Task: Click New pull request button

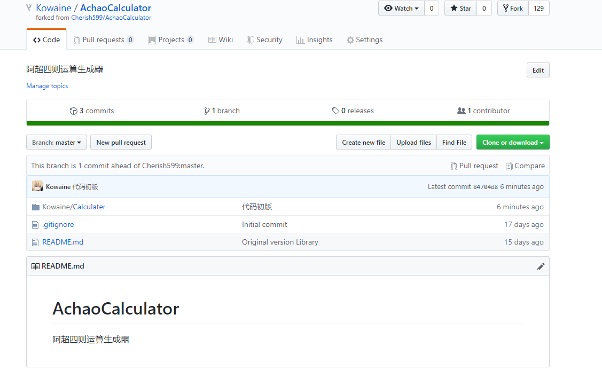Action: click(121, 143)
